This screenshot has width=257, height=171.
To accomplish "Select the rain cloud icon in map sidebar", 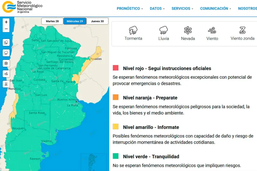I will pos(6,53).
